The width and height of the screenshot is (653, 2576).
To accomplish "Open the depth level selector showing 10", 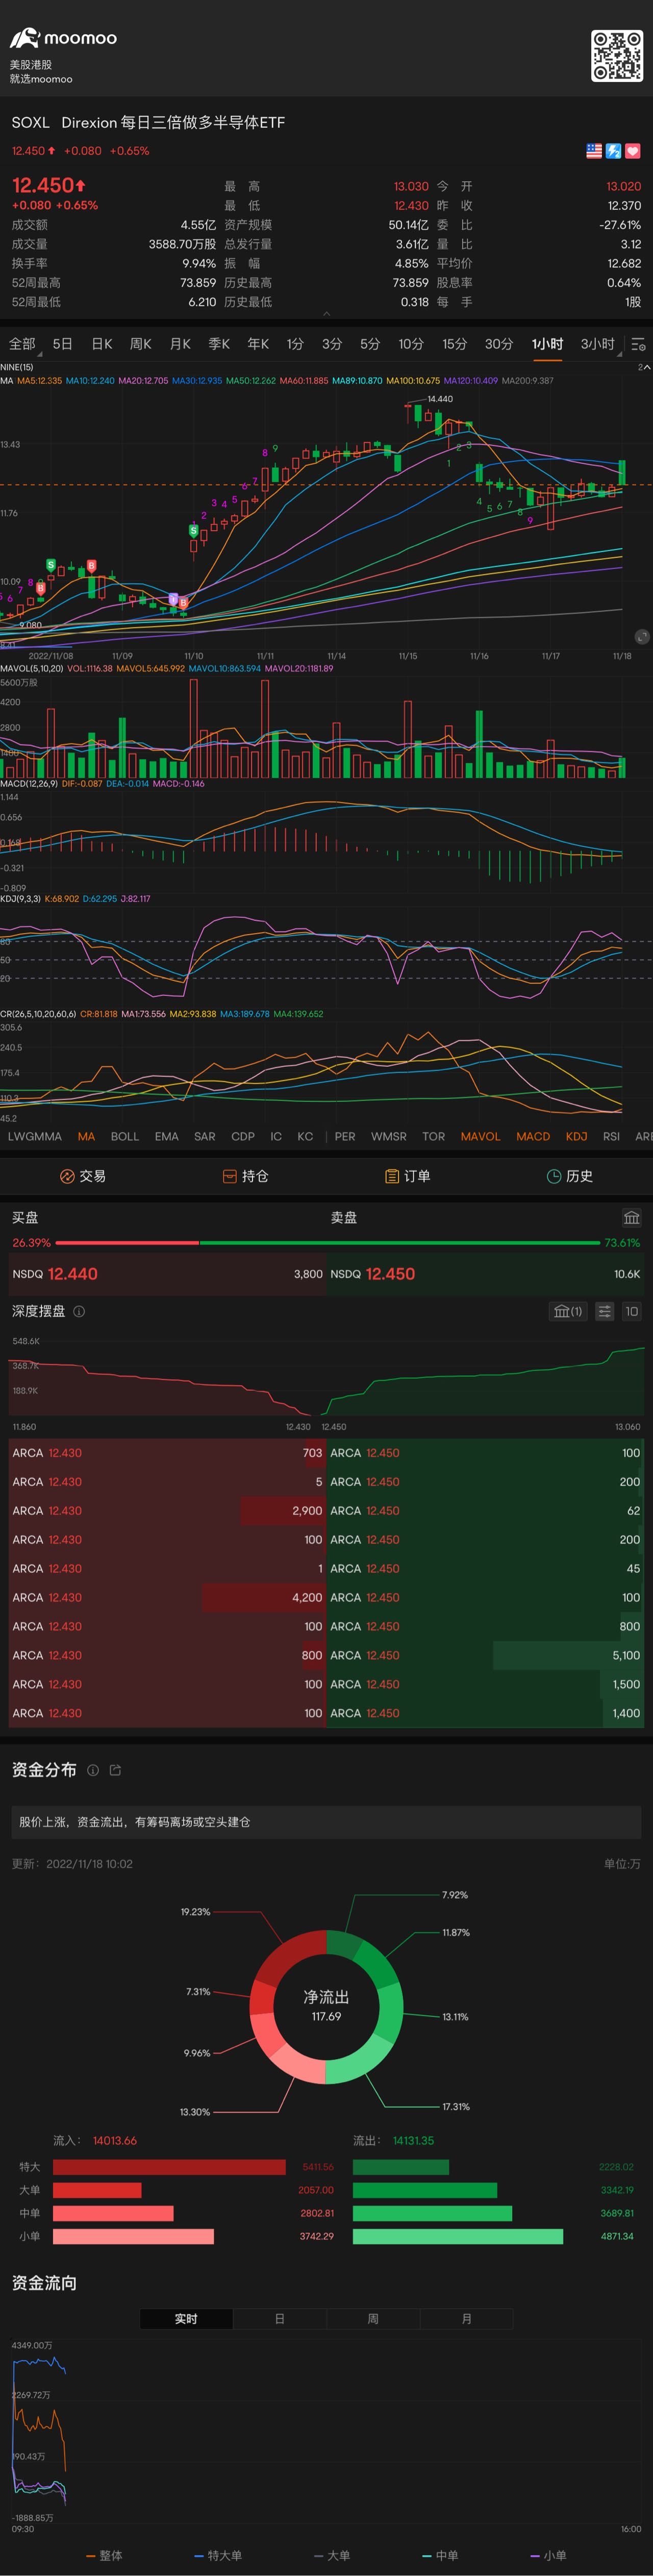I will (631, 1311).
